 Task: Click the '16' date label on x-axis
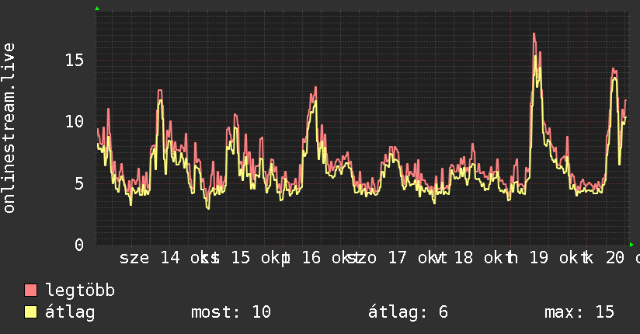coord(311,258)
